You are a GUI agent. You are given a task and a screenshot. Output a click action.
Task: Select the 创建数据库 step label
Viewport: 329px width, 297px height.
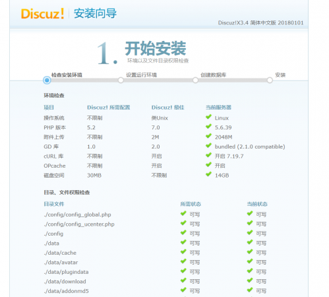pyautogui.click(x=214, y=75)
